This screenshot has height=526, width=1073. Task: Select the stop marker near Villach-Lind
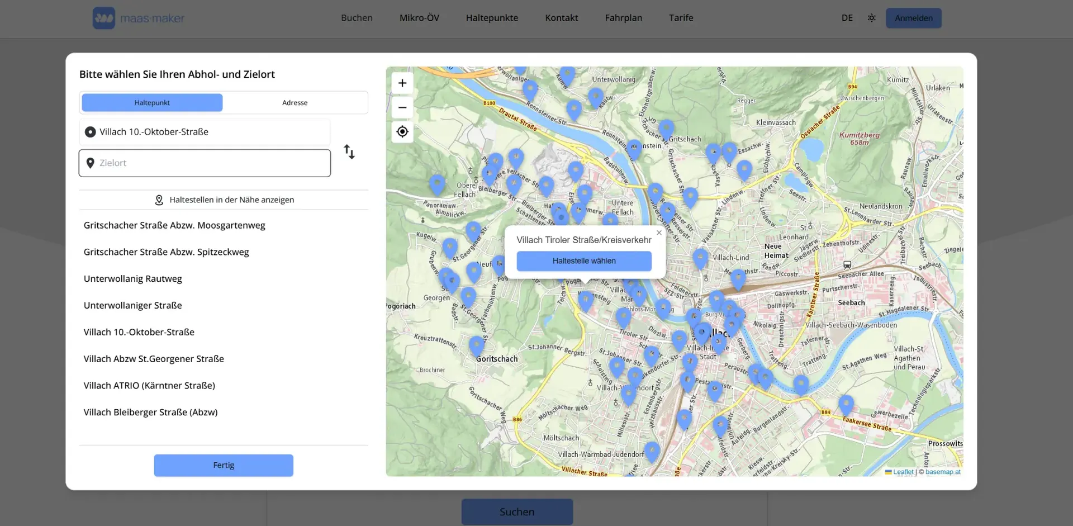point(700,258)
